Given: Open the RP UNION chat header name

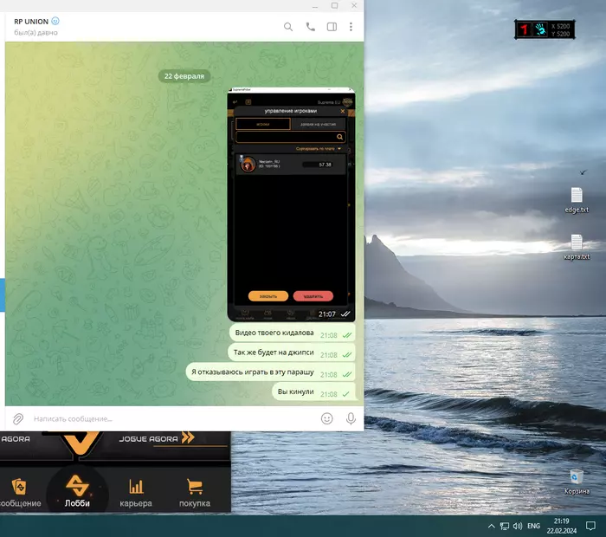Looking at the screenshot, I should [x=31, y=22].
